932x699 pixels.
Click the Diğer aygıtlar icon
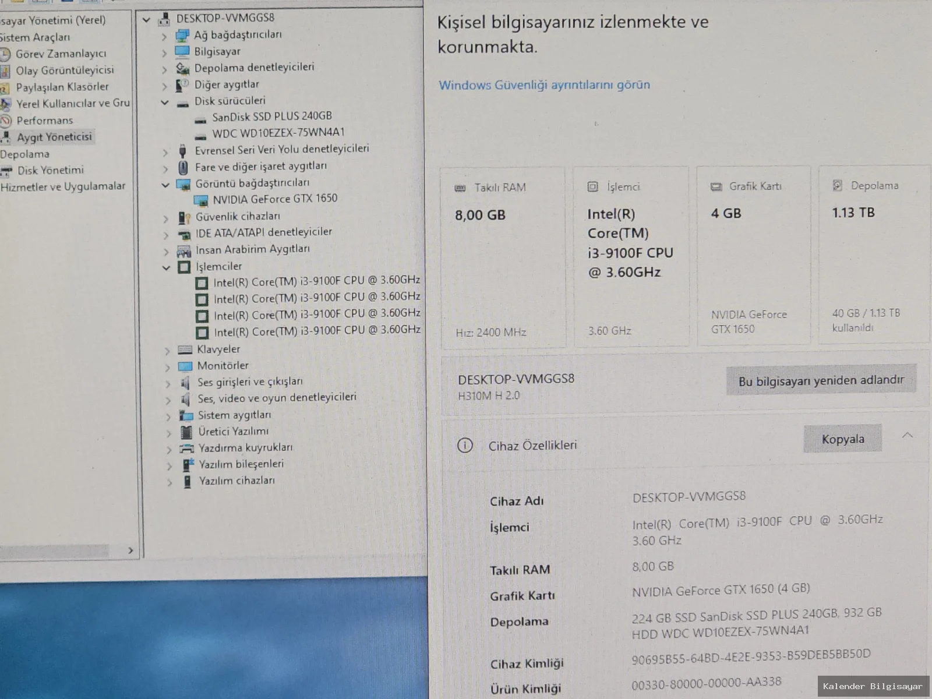click(182, 85)
